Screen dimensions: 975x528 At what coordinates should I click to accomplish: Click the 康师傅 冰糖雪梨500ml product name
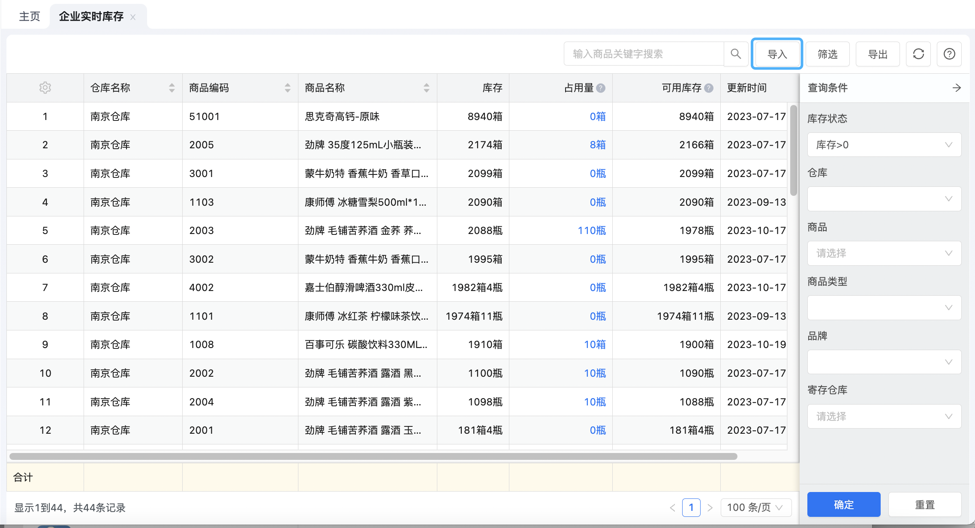[366, 202]
